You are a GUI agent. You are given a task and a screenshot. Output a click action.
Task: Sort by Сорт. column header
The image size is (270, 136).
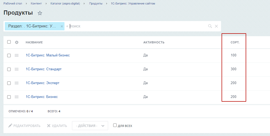[235, 42]
